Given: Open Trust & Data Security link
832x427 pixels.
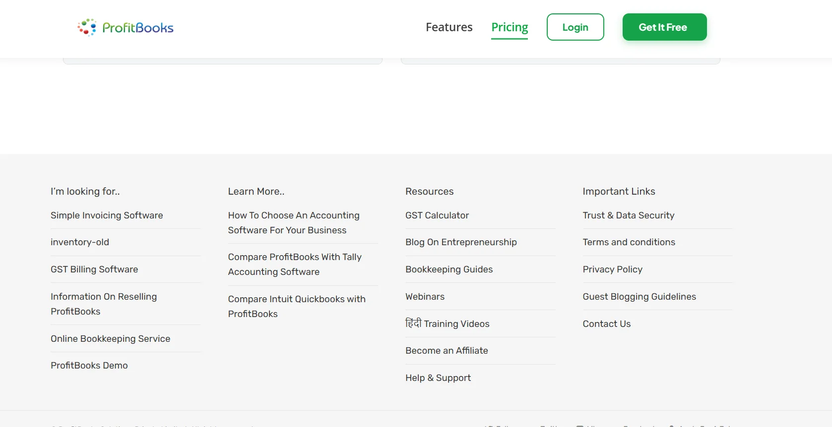Looking at the screenshot, I should coord(629,215).
